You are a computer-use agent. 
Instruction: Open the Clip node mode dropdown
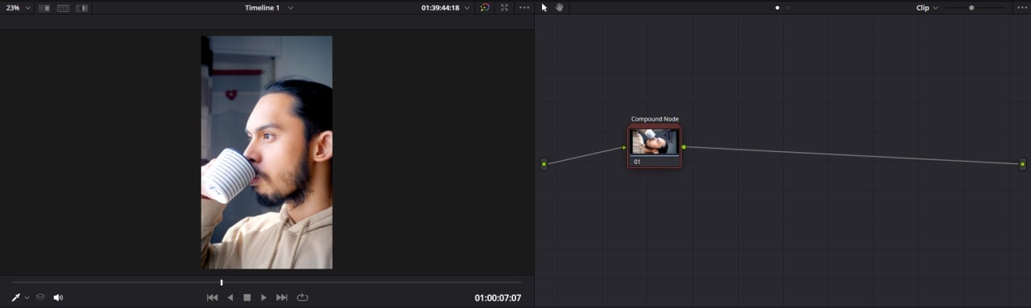[926, 7]
